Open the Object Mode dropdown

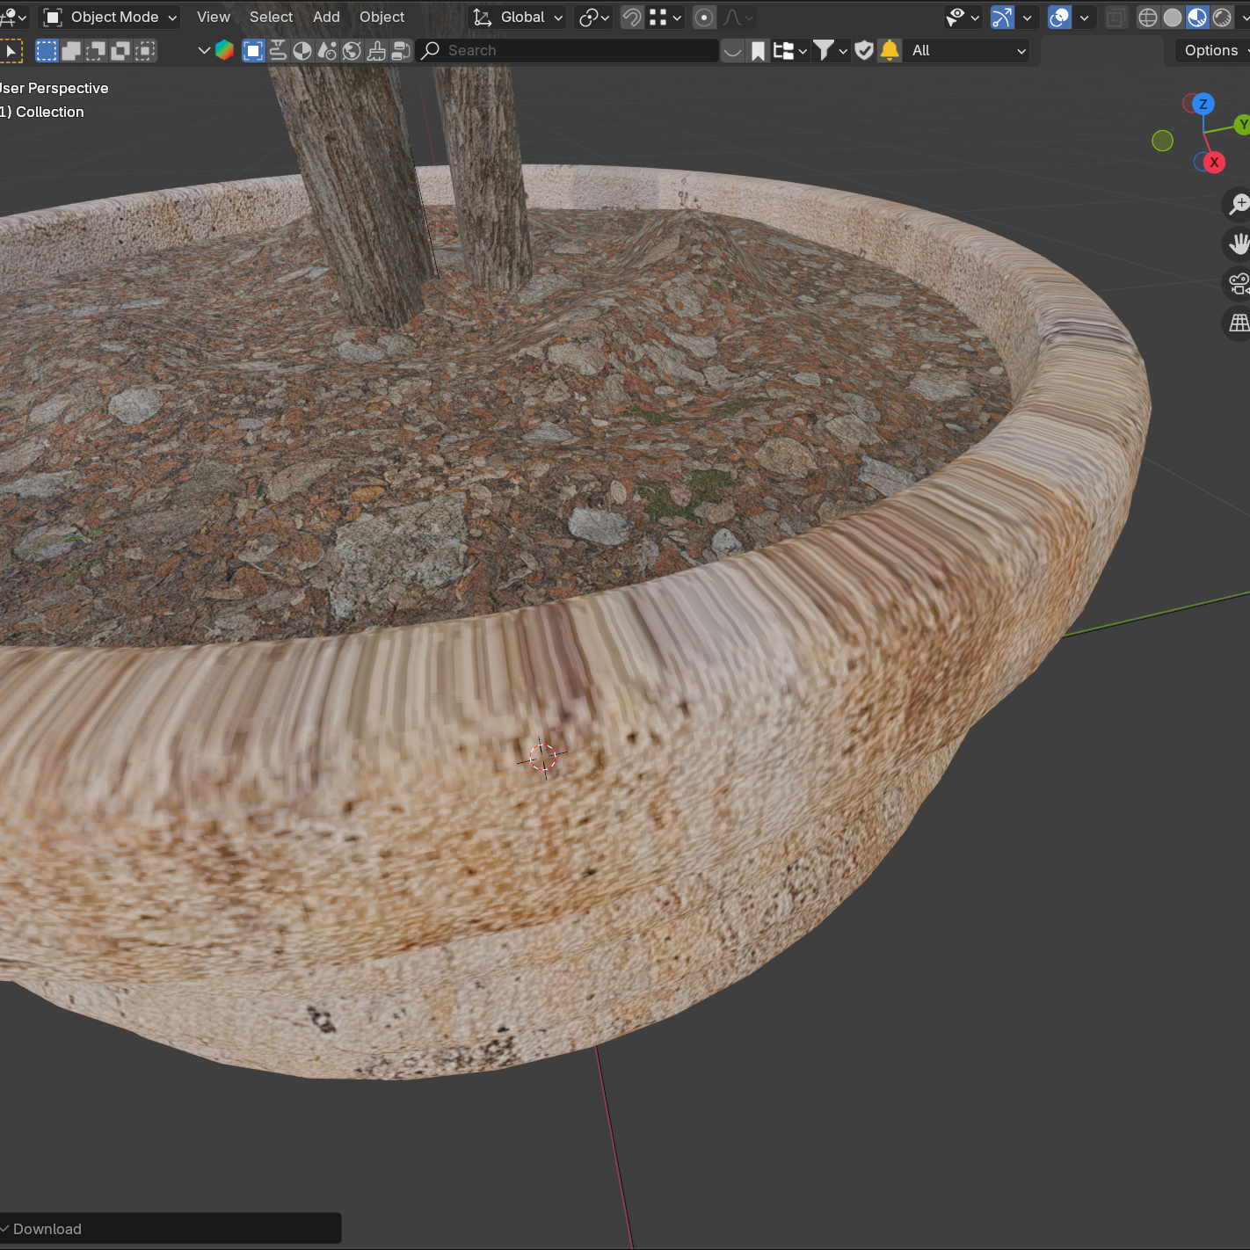click(109, 17)
